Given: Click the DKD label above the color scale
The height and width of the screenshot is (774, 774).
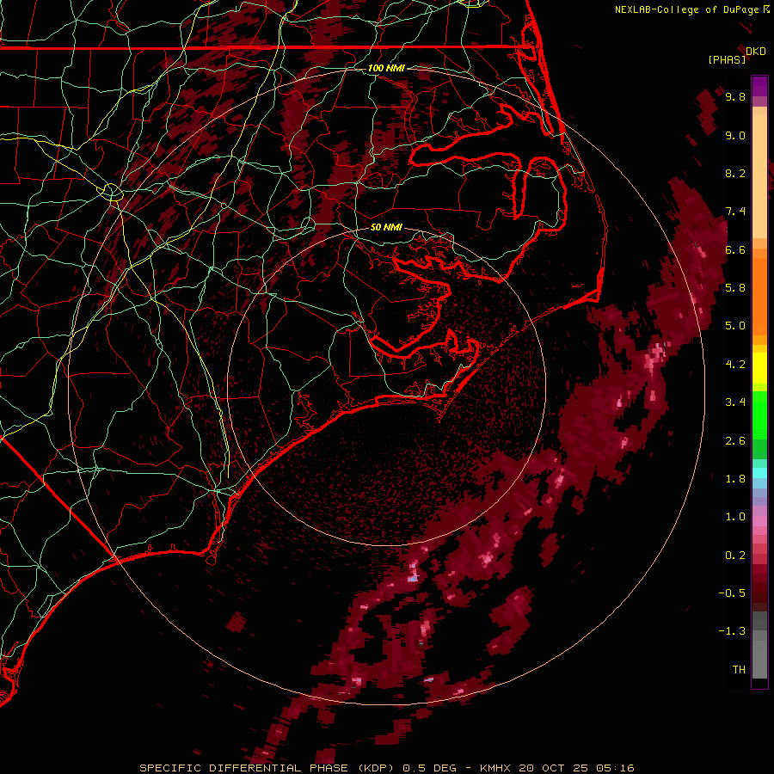Looking at the screenshot, I should tap(756, 52).
